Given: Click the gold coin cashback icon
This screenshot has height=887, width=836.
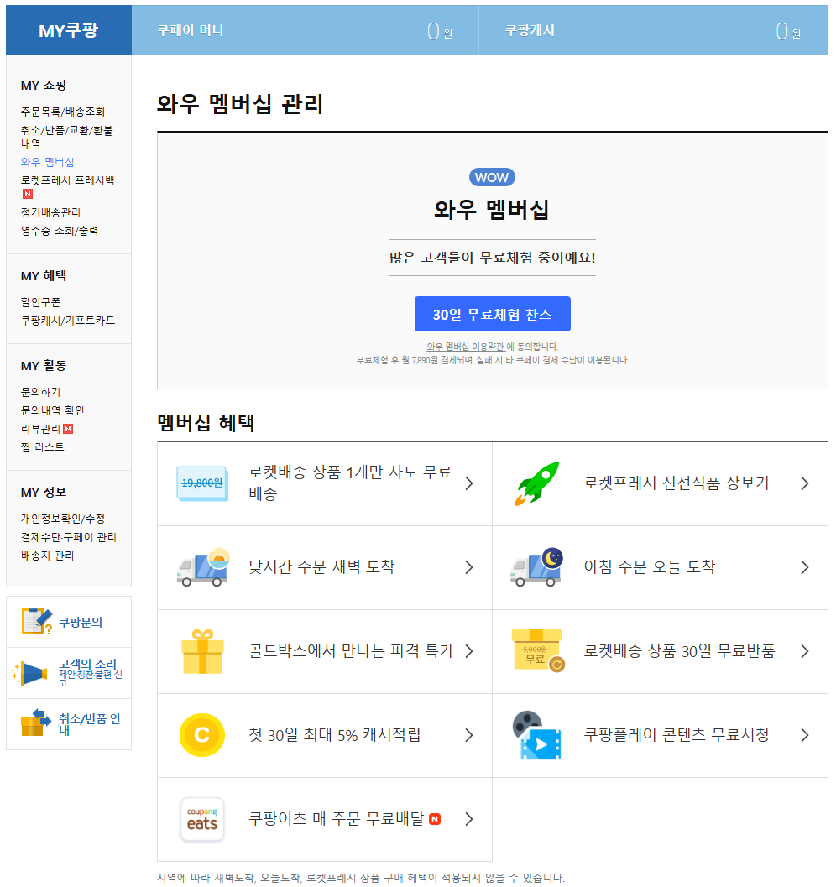Looking at the screenshot, I should click(202, 735).
